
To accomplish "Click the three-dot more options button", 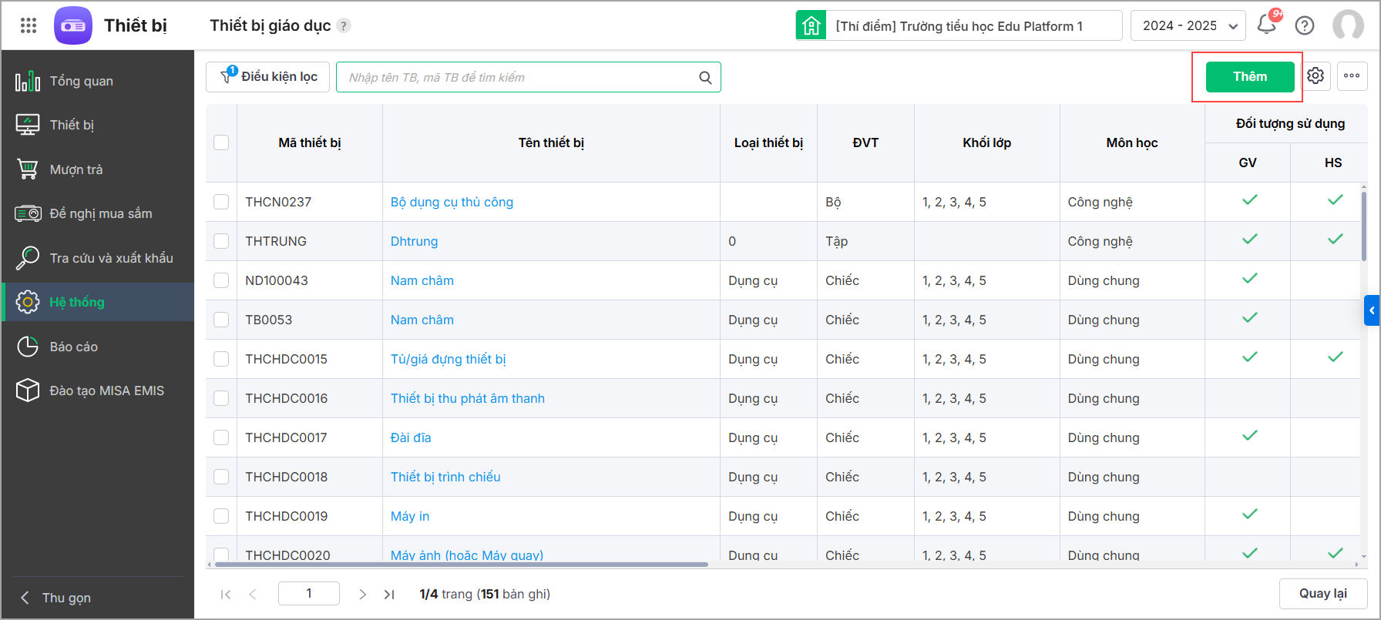I will pos(1352,75).
